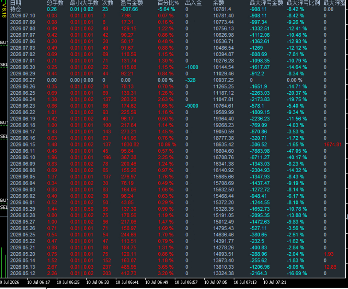Screen dimensions: 348x289
Task: Click the 1674.81 max floating profit value
Action: (333, 144)
